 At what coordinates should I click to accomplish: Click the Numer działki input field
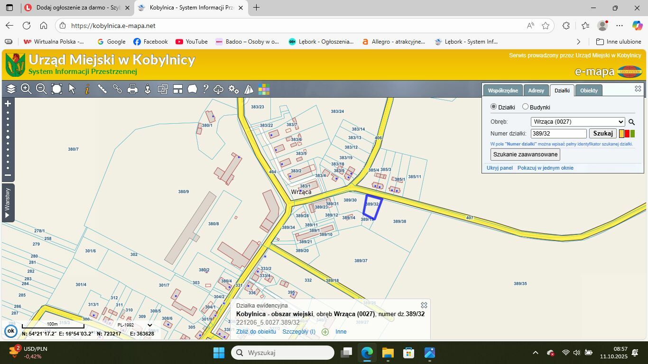click(558, 134)
